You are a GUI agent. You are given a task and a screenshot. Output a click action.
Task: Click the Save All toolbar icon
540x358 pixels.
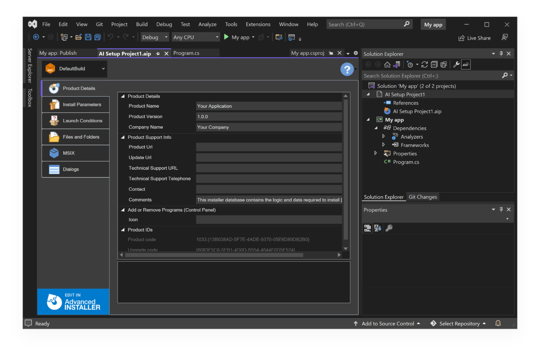98,37
